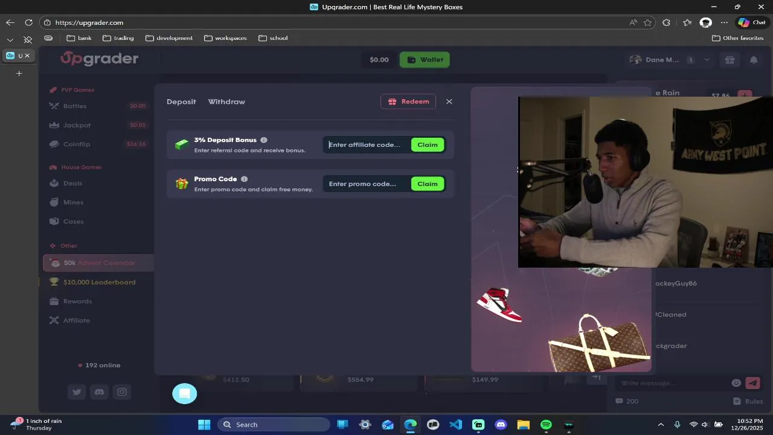773x435 pixels.
Task: Open the emoji picker in chat
Action: pos(736,383)
